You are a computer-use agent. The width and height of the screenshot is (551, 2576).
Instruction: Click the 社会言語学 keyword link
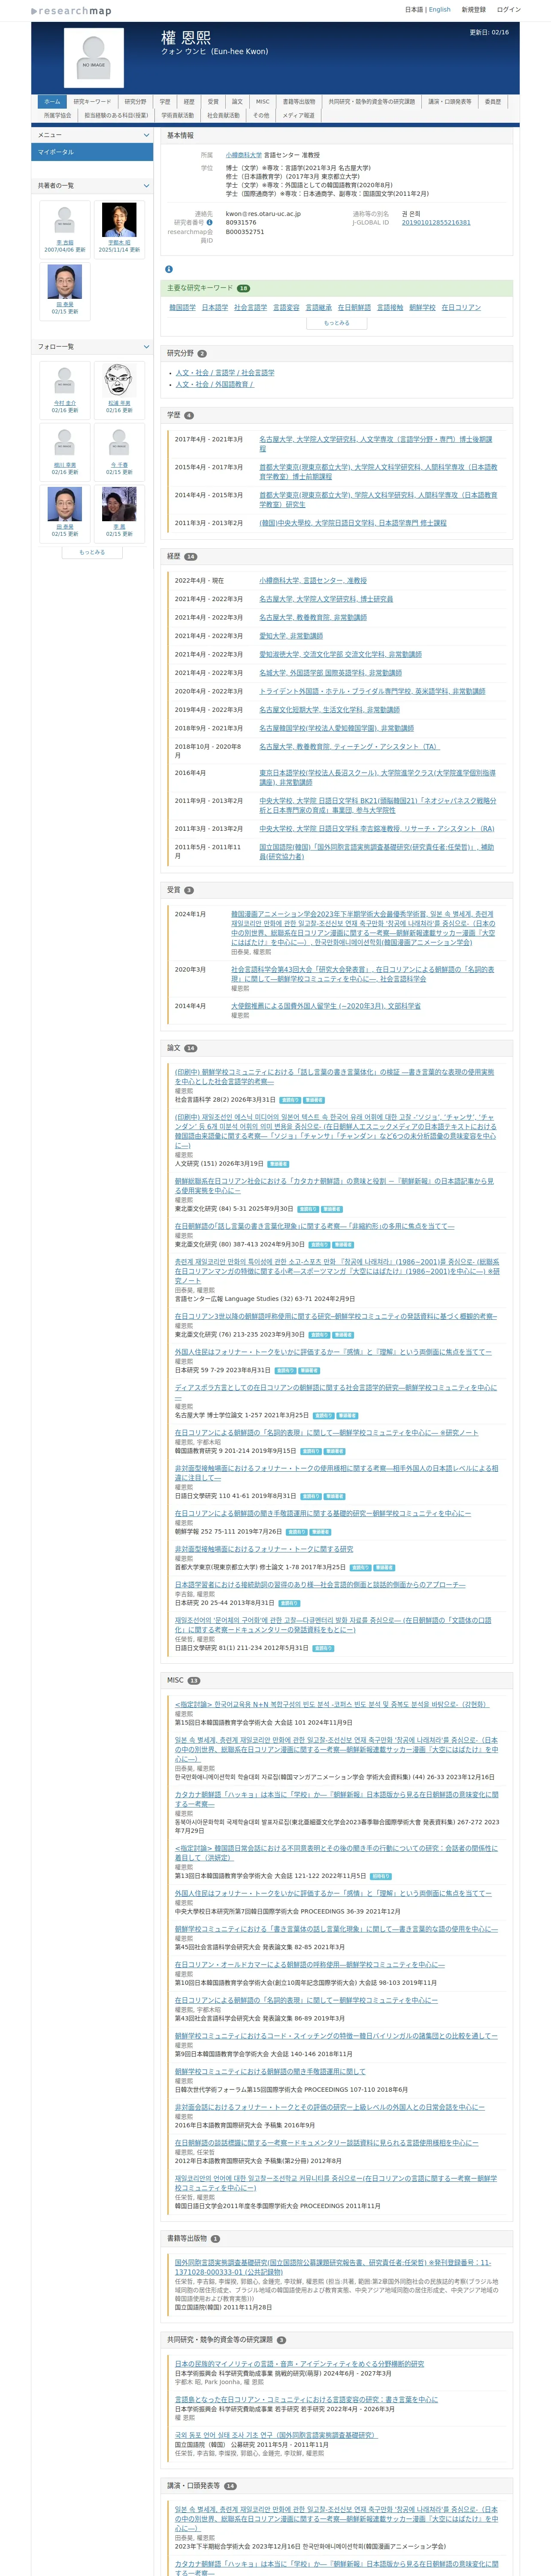pyautogui.click(x=250, y=307)
